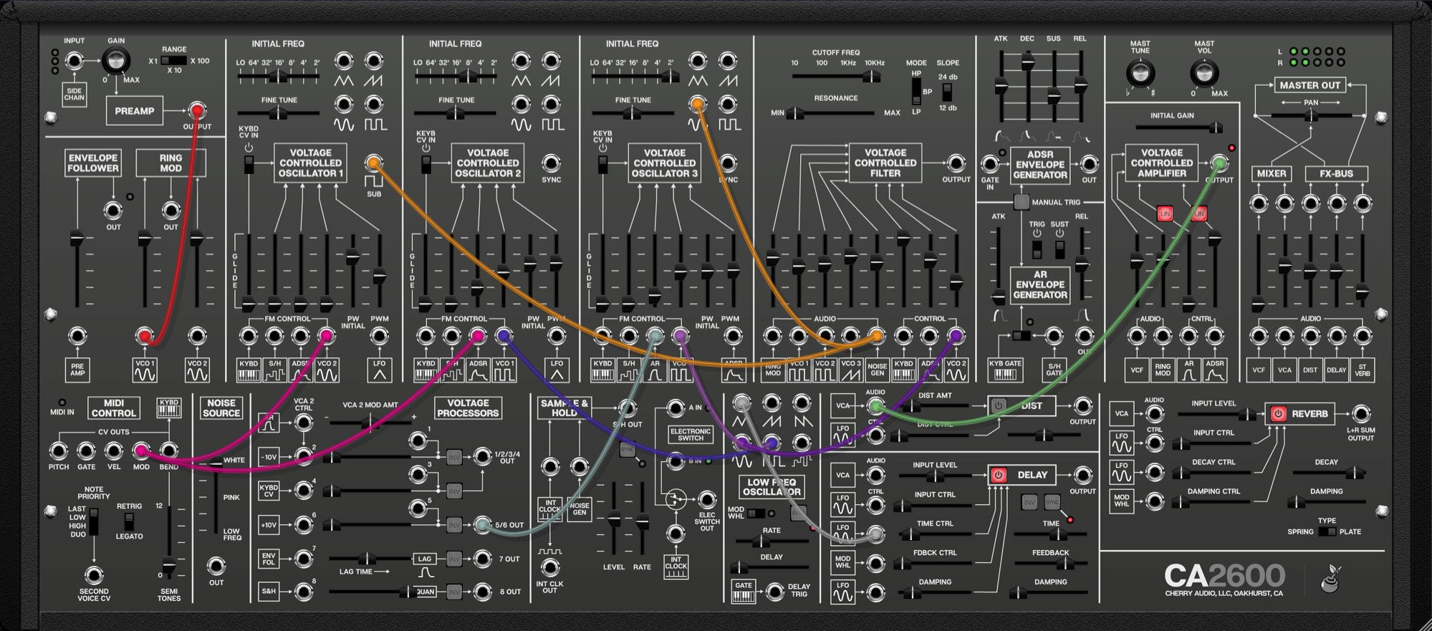
Task: Click the ADSR Gate In jack
Action: (x=990, y=164)
